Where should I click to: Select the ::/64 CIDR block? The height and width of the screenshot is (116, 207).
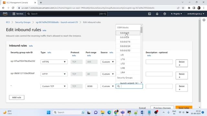pos(128,72)
